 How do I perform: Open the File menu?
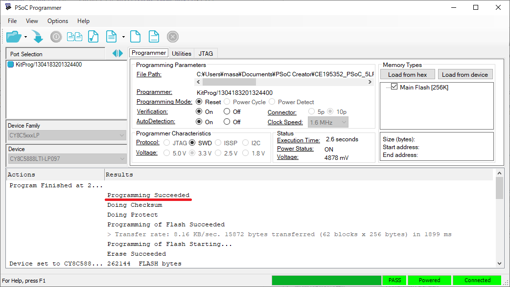(12, 21)
